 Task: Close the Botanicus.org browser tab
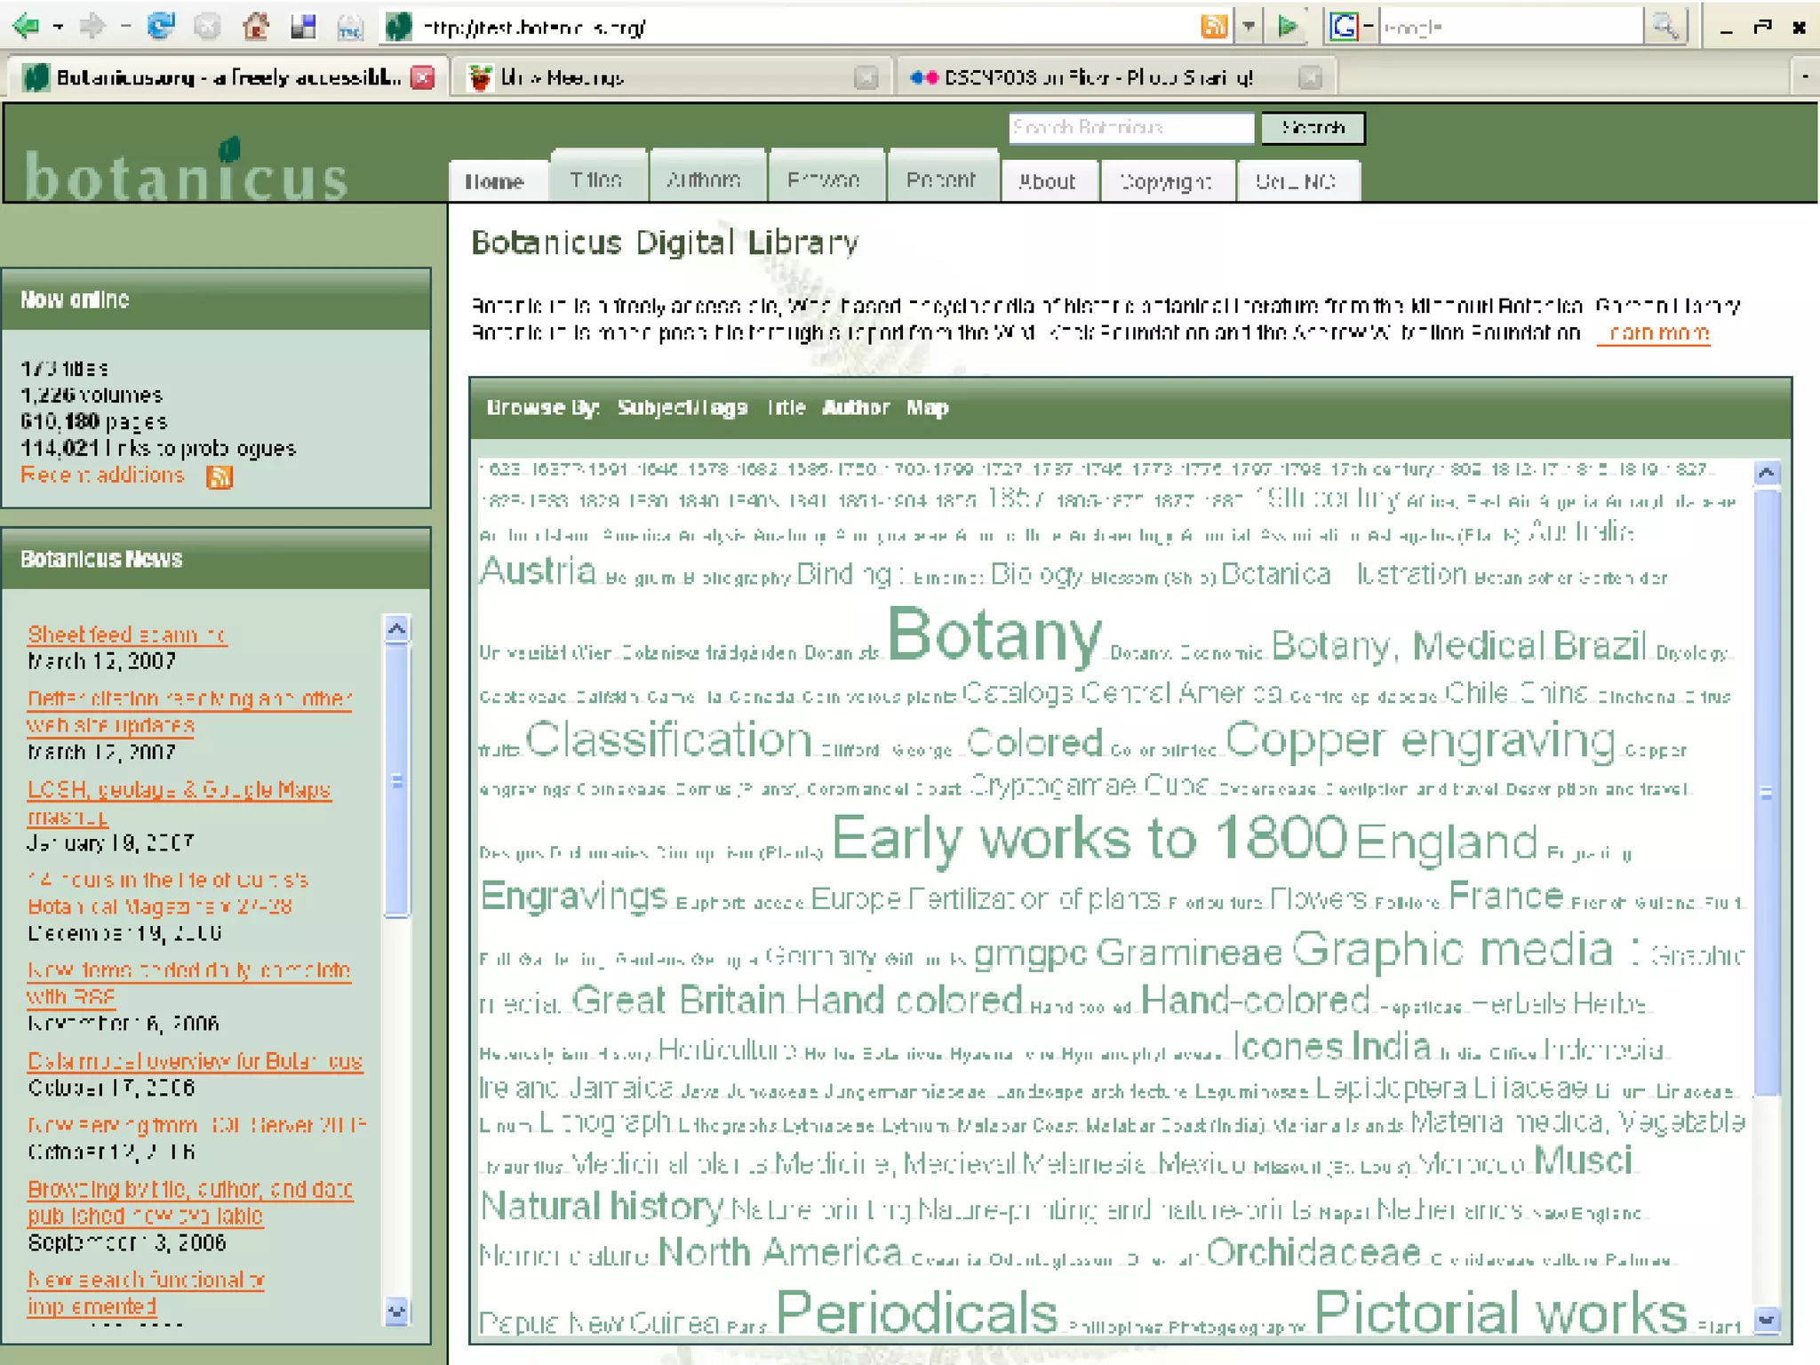point(424,77)
